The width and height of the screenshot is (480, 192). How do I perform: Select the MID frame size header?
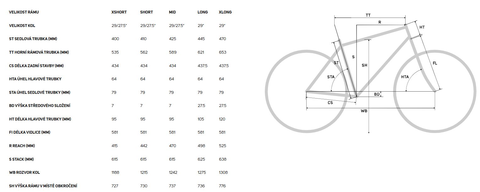[x=172, y=12]
